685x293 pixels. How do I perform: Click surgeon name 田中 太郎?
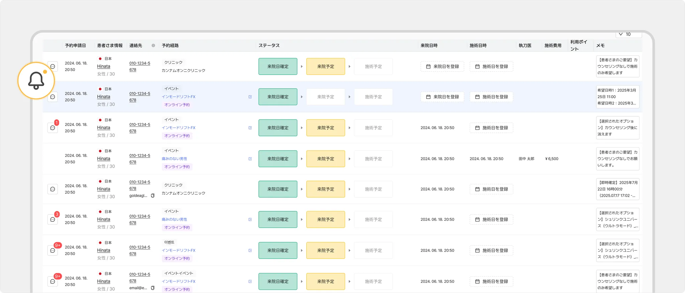[526, 159]
